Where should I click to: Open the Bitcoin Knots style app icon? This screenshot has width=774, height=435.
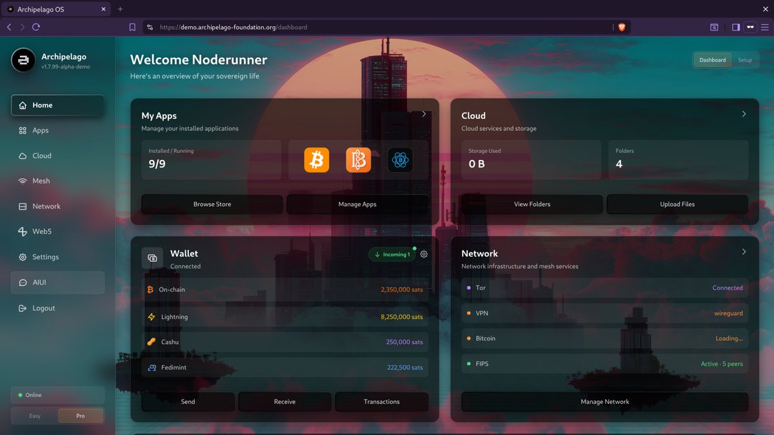coord(359,160)
